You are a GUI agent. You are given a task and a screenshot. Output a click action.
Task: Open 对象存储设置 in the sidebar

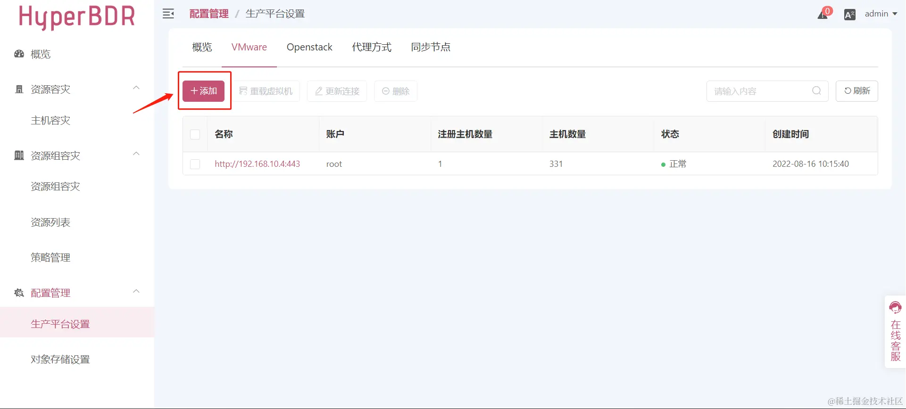coord(60,359)
